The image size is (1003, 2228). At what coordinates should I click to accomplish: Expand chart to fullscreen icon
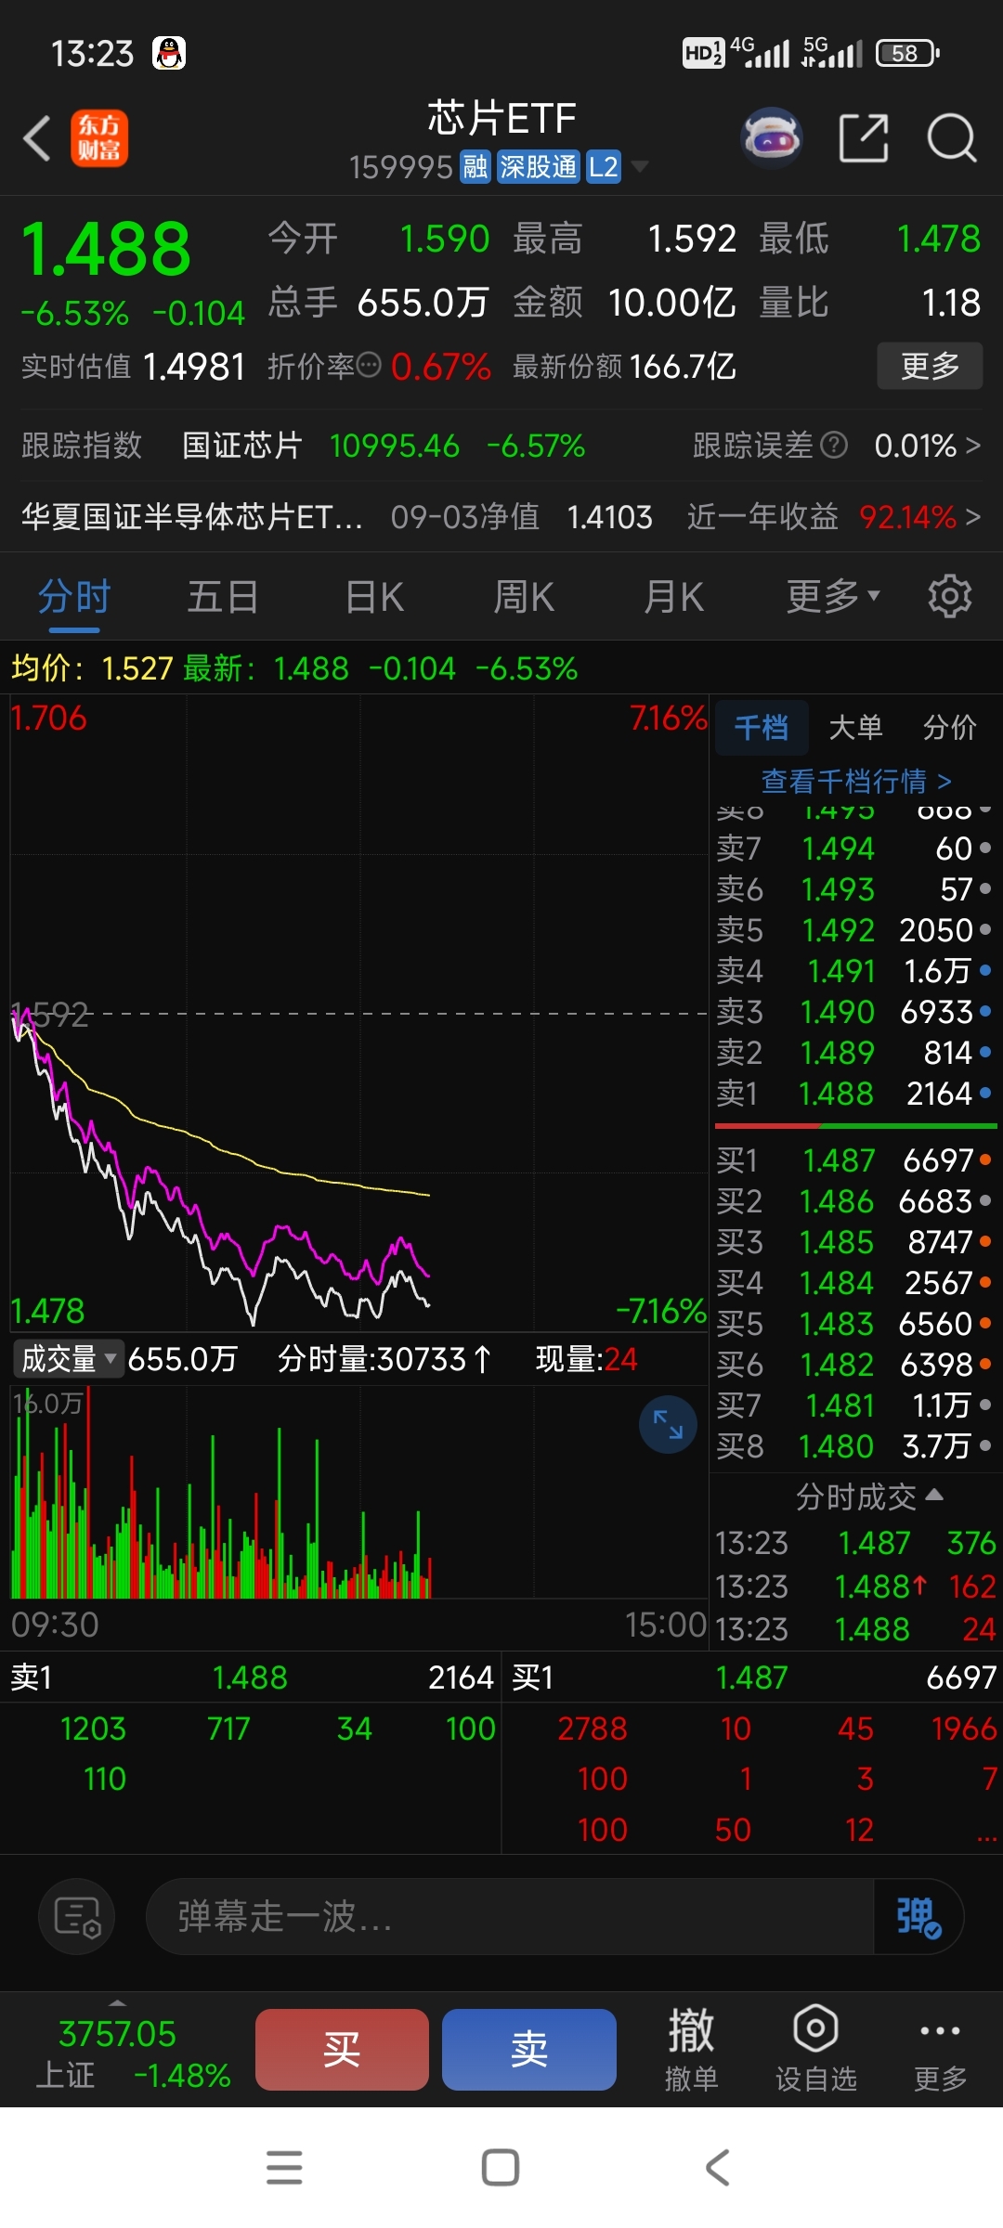(668, 1424)
